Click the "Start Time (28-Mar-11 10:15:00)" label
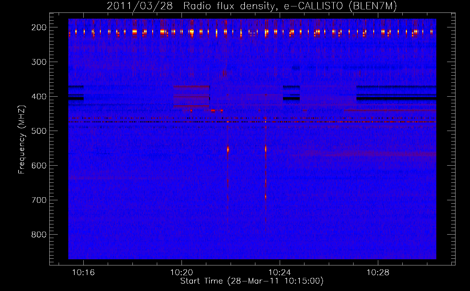The height and width of the screenshot is (291, 470). (x=252, y=281)
